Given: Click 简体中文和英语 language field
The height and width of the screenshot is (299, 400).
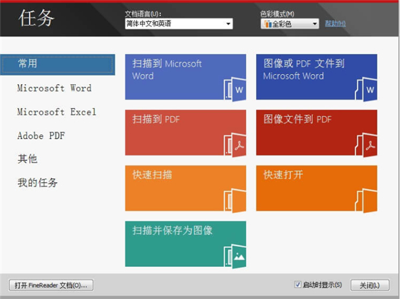Looking at the screenshot, I should point(173,24).
